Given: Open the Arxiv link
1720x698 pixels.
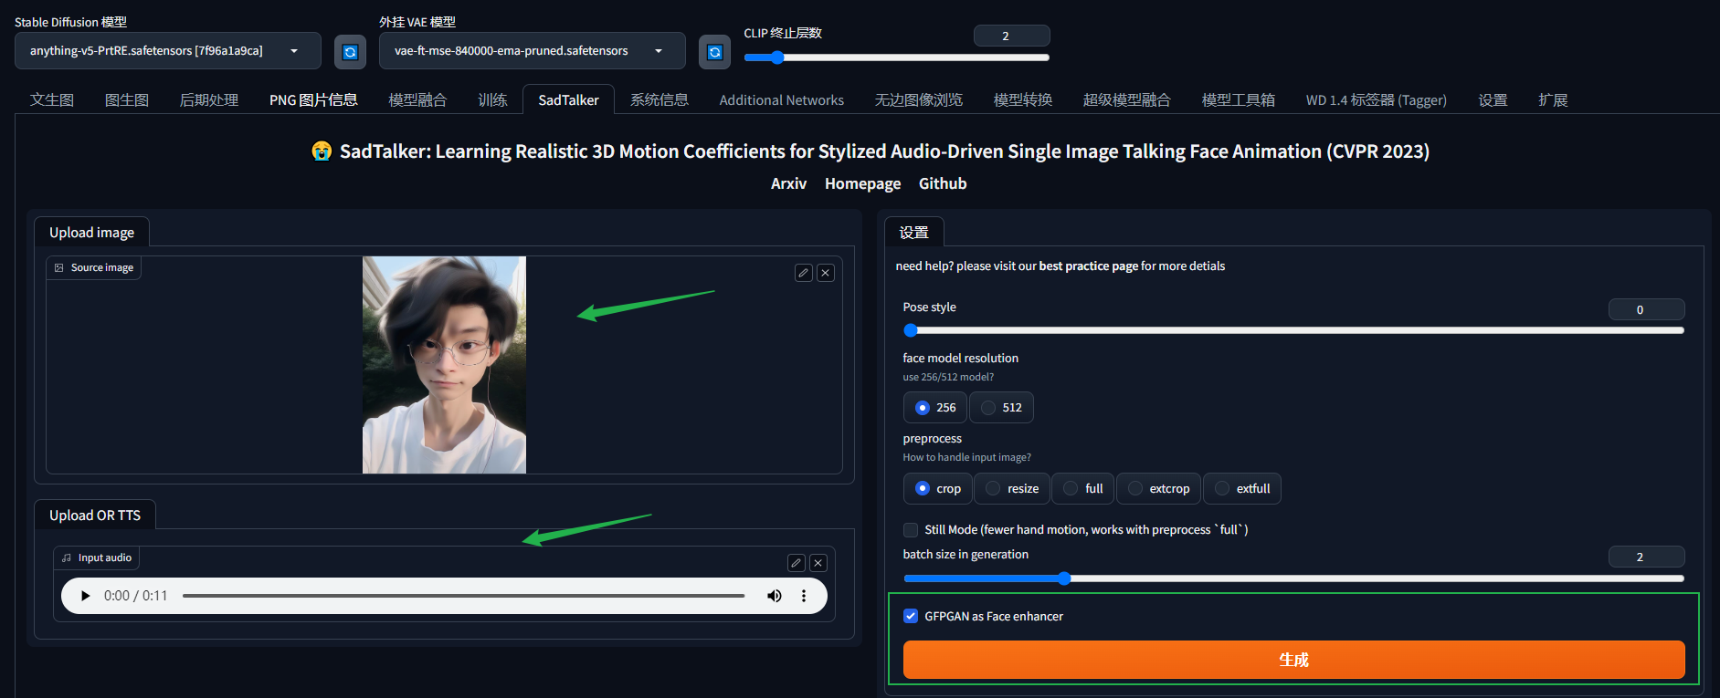Looking at the screenshot, I should pyautogui.click(x=788, y=183).
